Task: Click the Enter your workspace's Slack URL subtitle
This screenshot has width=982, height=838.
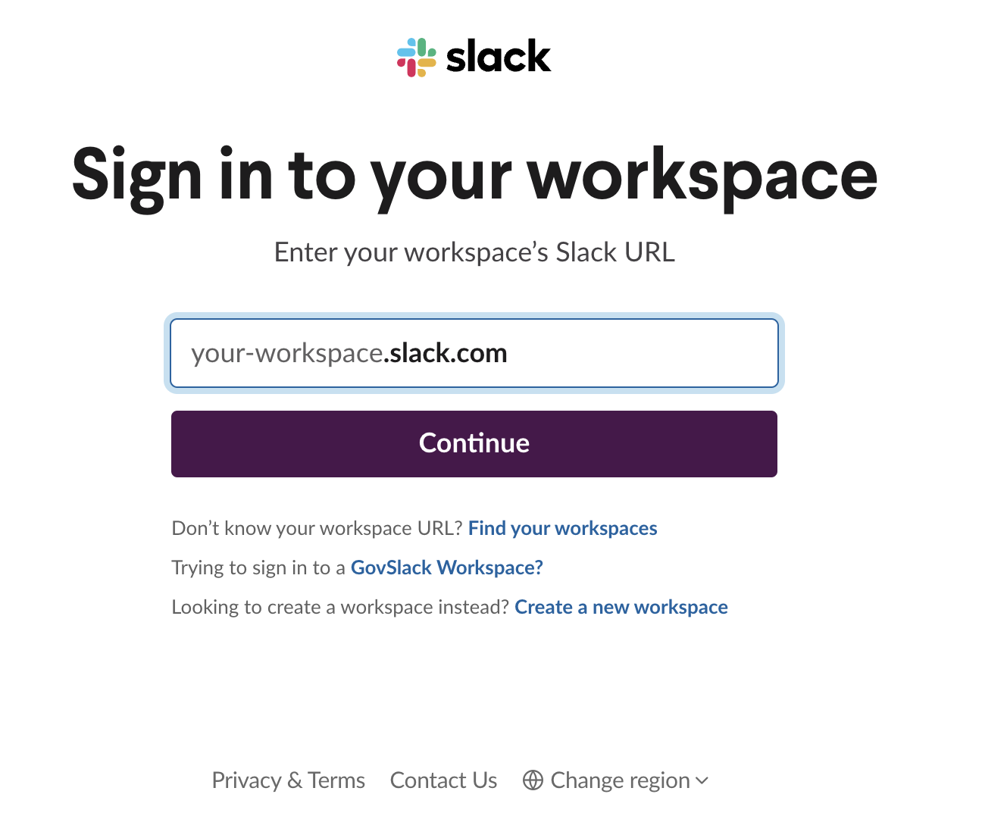Action: pyautogui.click(x=474, y=252)
